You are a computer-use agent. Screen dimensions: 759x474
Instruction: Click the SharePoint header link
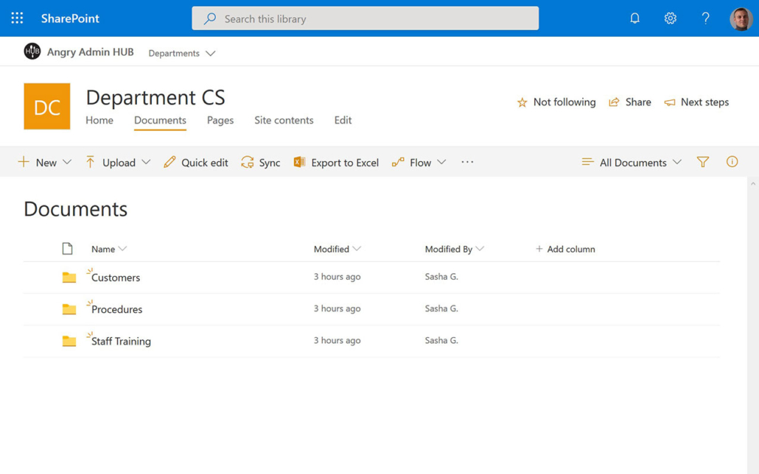click(70, 18)
